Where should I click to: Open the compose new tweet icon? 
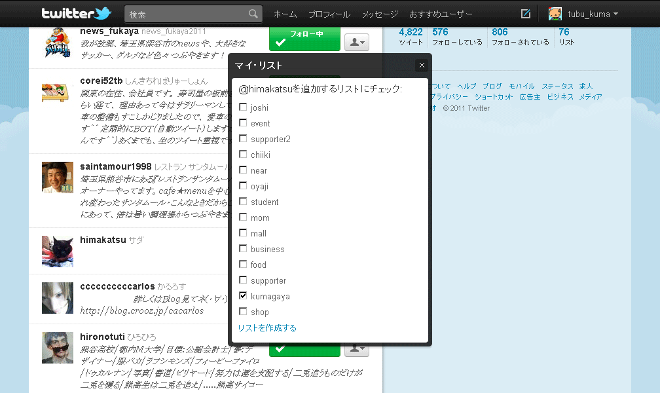click(x=526, y=14)
